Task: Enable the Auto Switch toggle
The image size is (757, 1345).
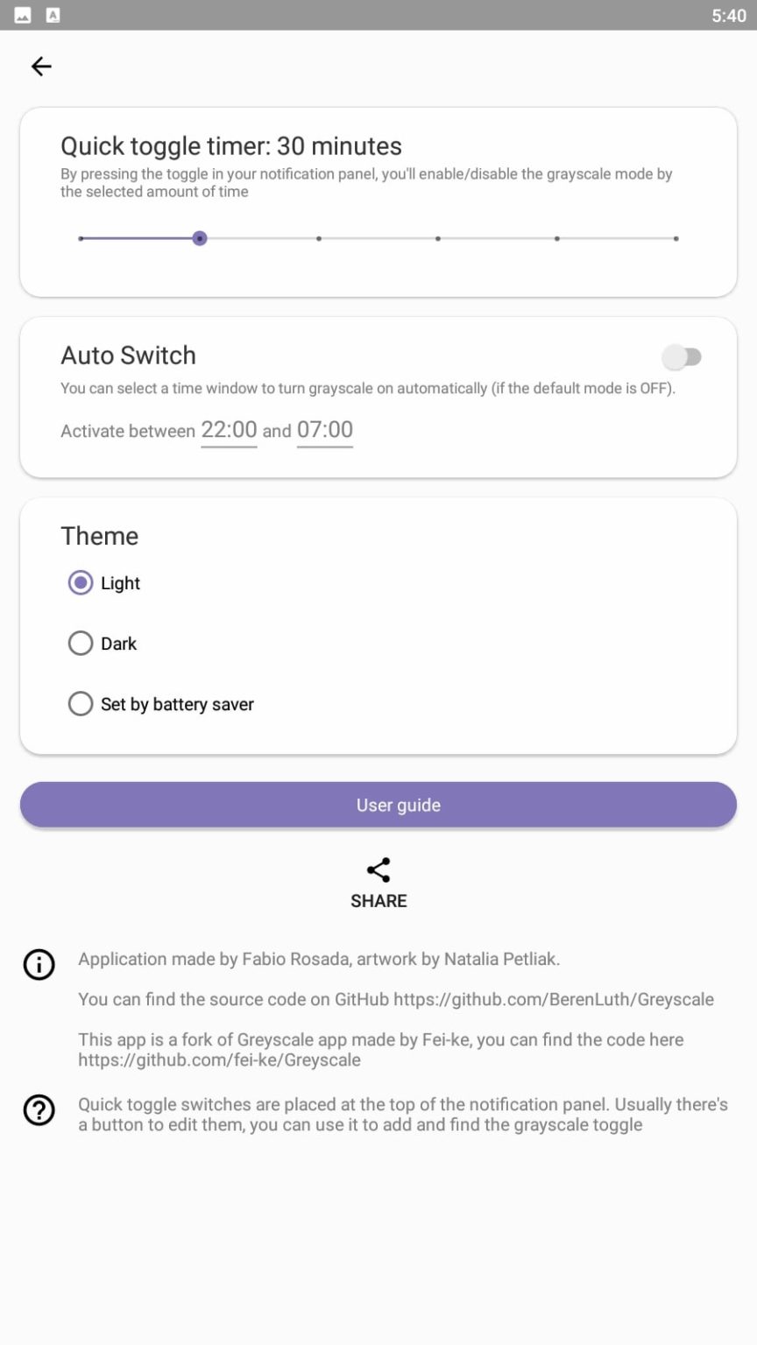Action: click(682, 356)
